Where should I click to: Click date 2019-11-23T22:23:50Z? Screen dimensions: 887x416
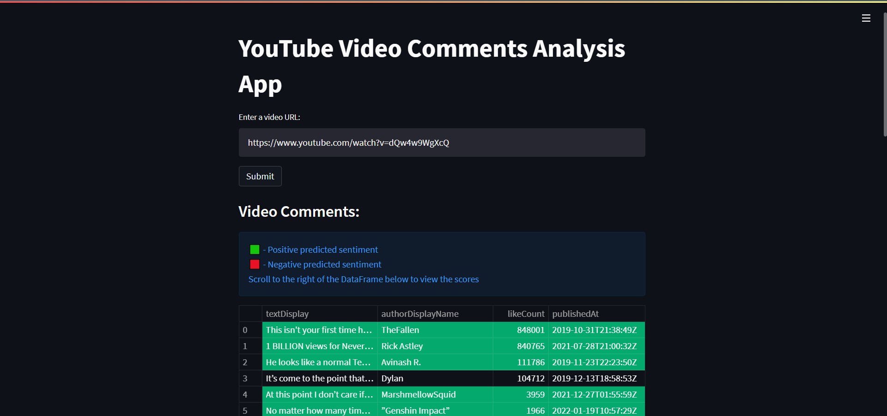pyautogui.click(x=596, y=362)
